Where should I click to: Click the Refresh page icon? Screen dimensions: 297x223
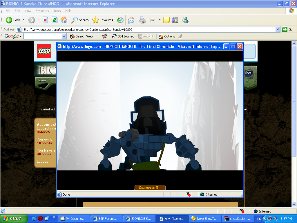pos(55,20)
